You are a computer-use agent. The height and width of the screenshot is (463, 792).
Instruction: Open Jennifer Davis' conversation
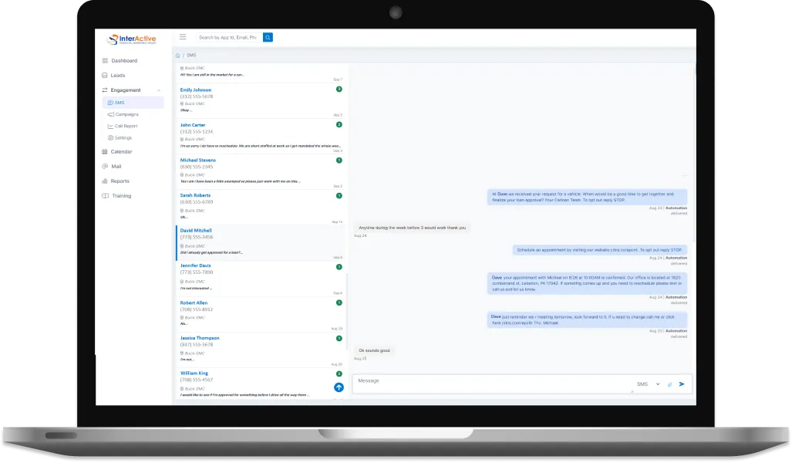pos(261,279)
